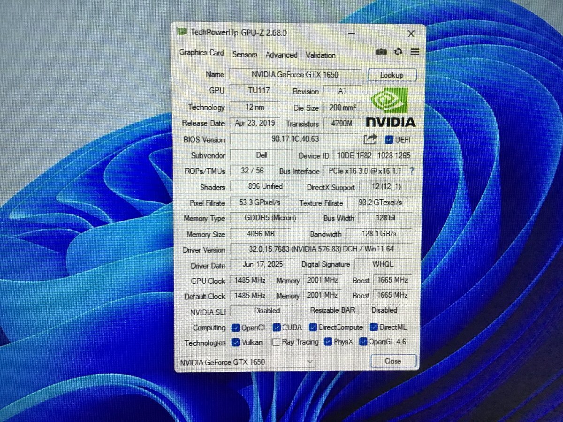The width and height of the screenshot is (563, 422).
Task: Click the NVIDIA logo image
Action: 390,108
